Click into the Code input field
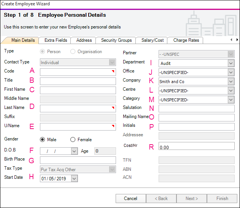Screen dimensions: 240x208 (x=78, y=72)
